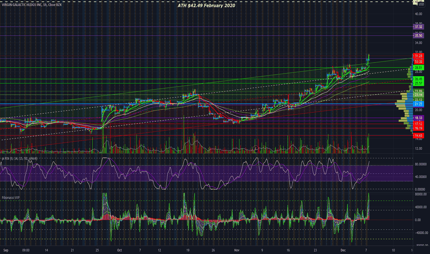430x254 pixels.
Task: Select the 23.14 price label
Action: click(418, 95)
